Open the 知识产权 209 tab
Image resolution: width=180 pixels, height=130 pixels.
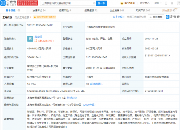143,11
